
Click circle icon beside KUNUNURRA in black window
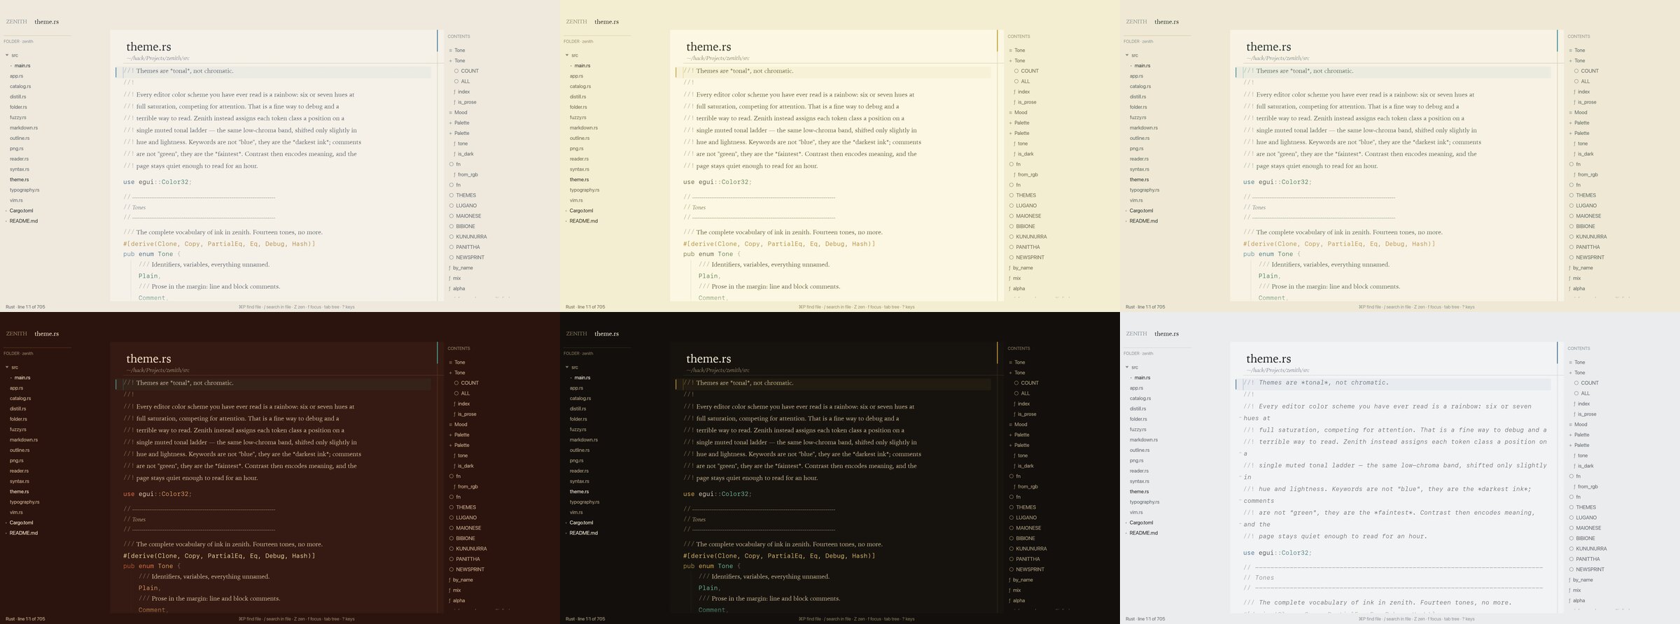click(1011, 549)
